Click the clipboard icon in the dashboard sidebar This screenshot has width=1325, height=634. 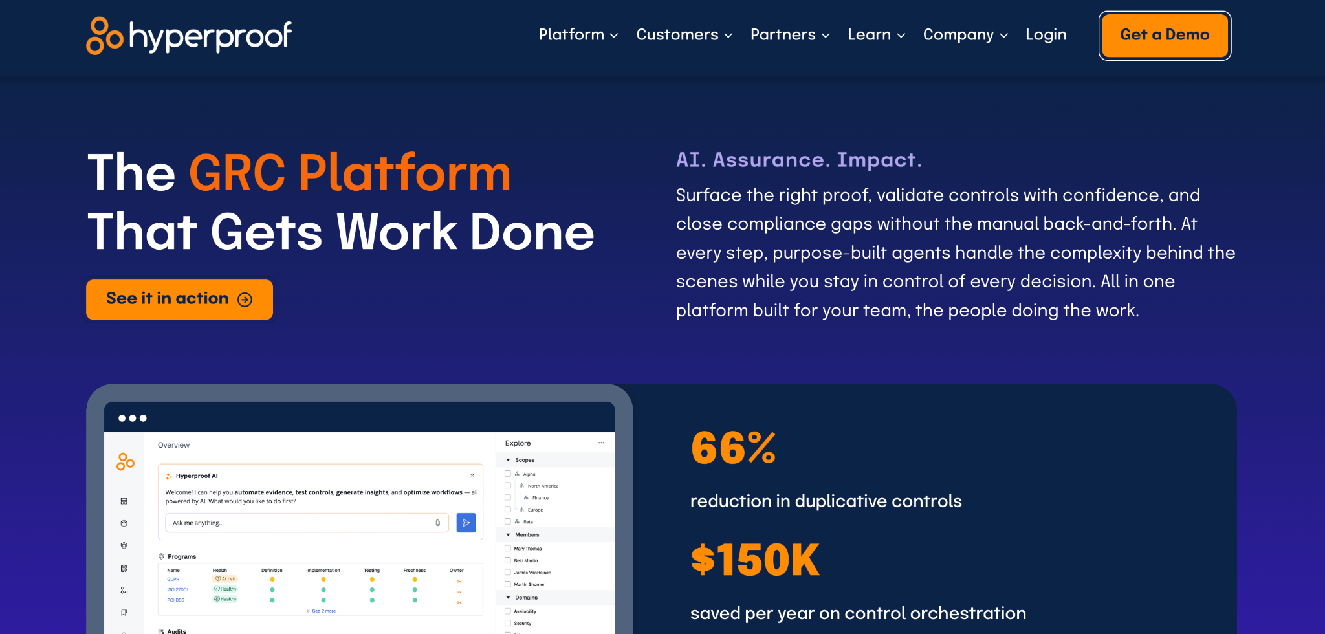pos(124,569)
